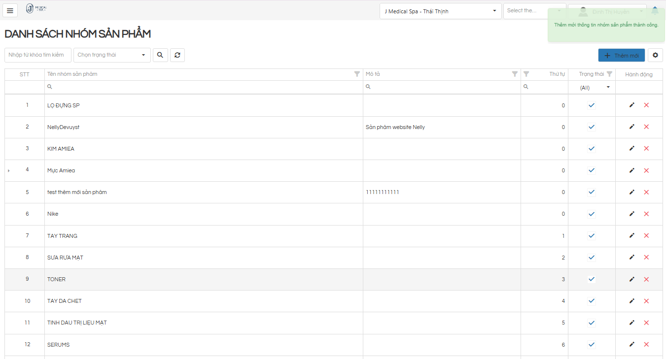Edit the SERUMS row

632,345
